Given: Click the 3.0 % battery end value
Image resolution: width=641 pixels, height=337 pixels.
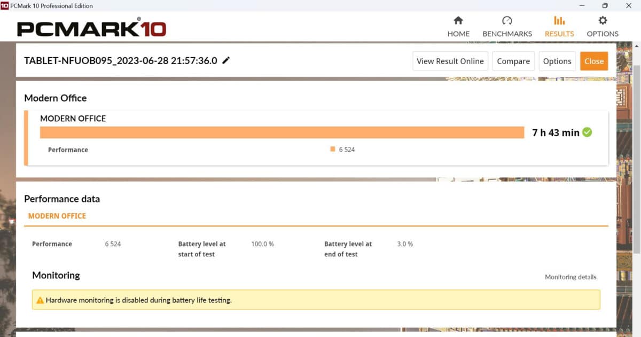Looking at the screenshot, I should [405, 244].
